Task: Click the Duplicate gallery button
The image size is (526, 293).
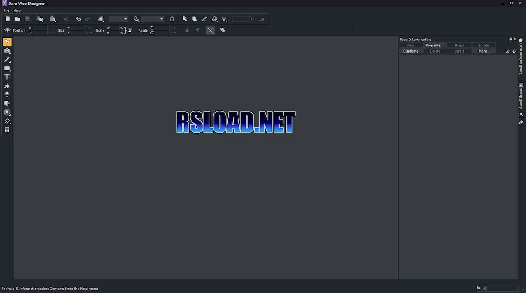Action: coord(411,51)
